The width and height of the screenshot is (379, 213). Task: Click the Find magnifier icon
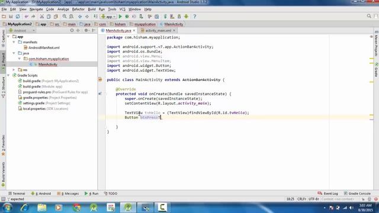coord(65,17)
